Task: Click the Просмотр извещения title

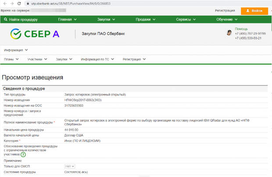Action: tap(32, 77)
